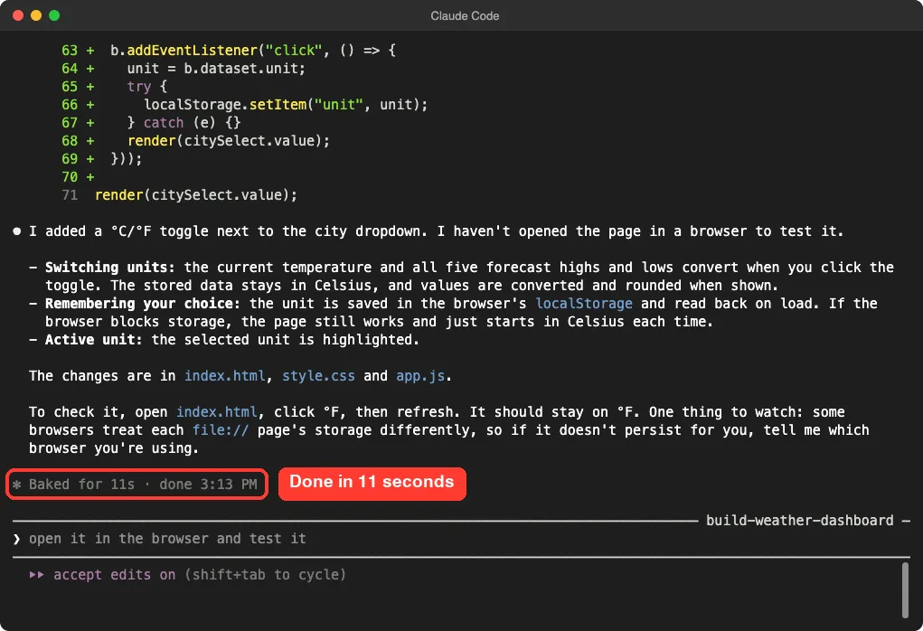
Task: Click the vertical scrollbar in the prompt area
Action: pyautogui.click(x=905, y=589)
